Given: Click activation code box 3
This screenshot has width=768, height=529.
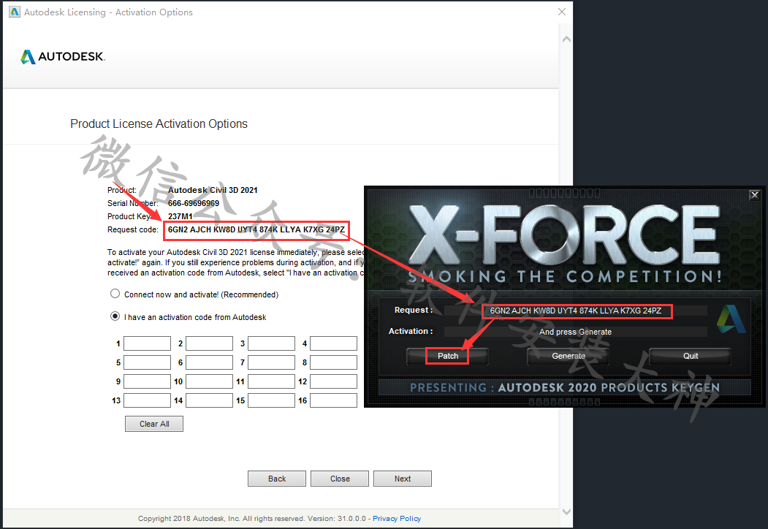Looking at the screenshot, I should [x=271, y=343].
